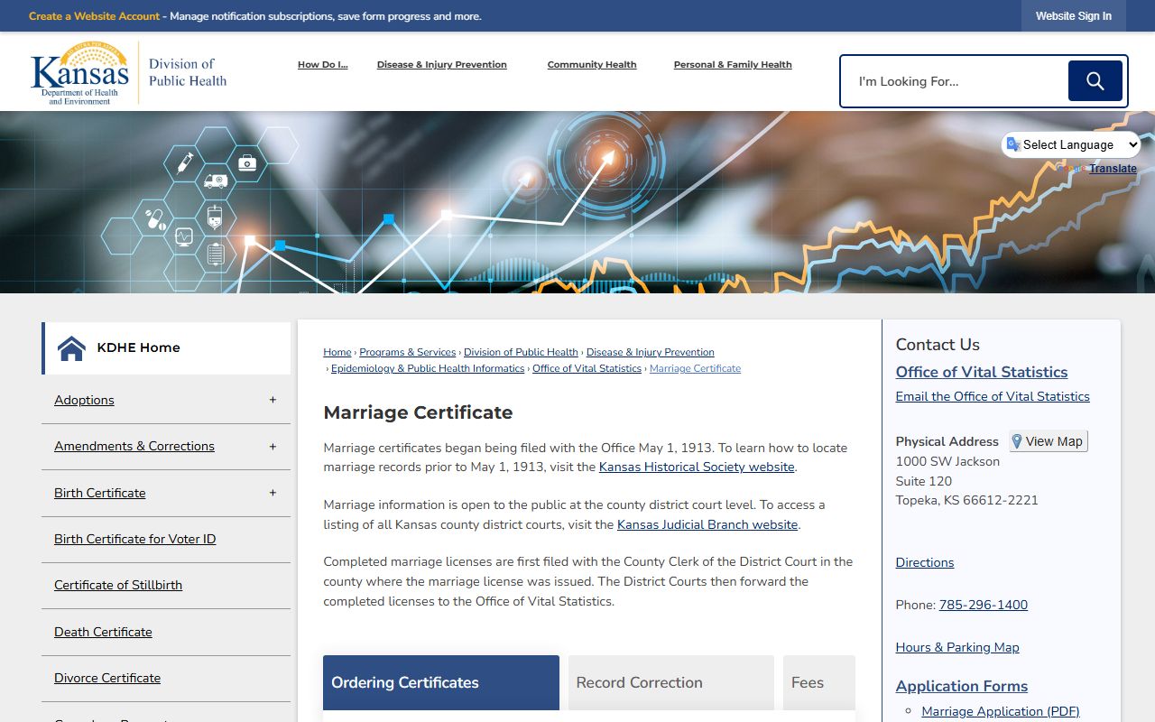Click the Marriage Certificate page heading
The image size is (1155, 722).
(418, 412)
